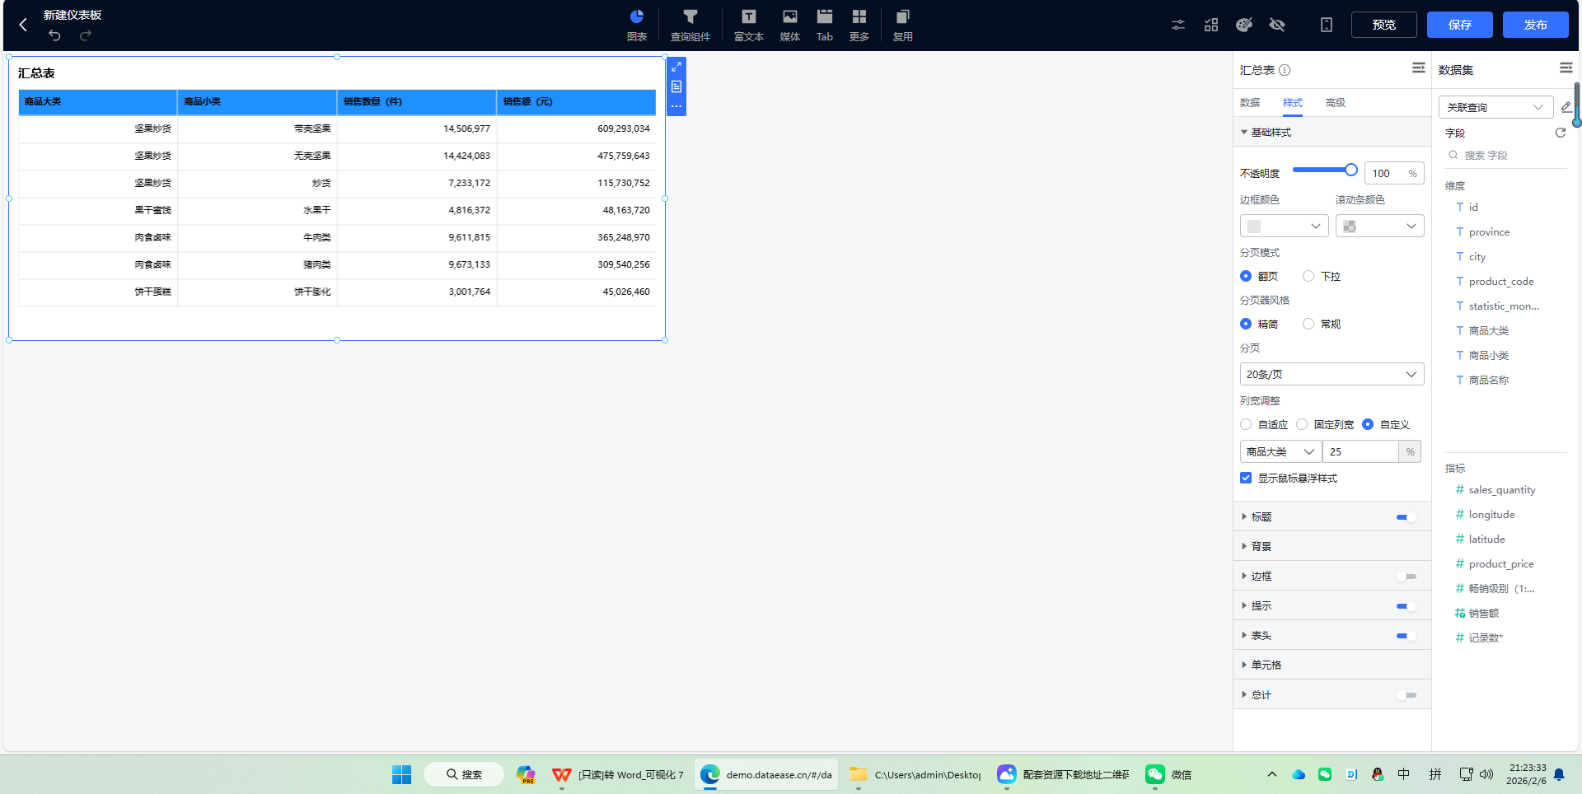The image size is (1582, 794).
Task: Open the 20条/页 page size dropdown
Action: coord(1332,374)
